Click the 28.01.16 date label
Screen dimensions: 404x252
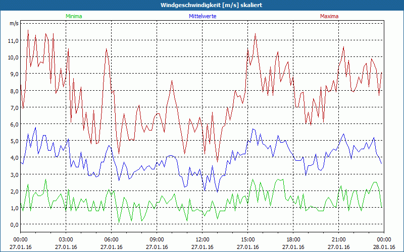(x=384, y=247)
